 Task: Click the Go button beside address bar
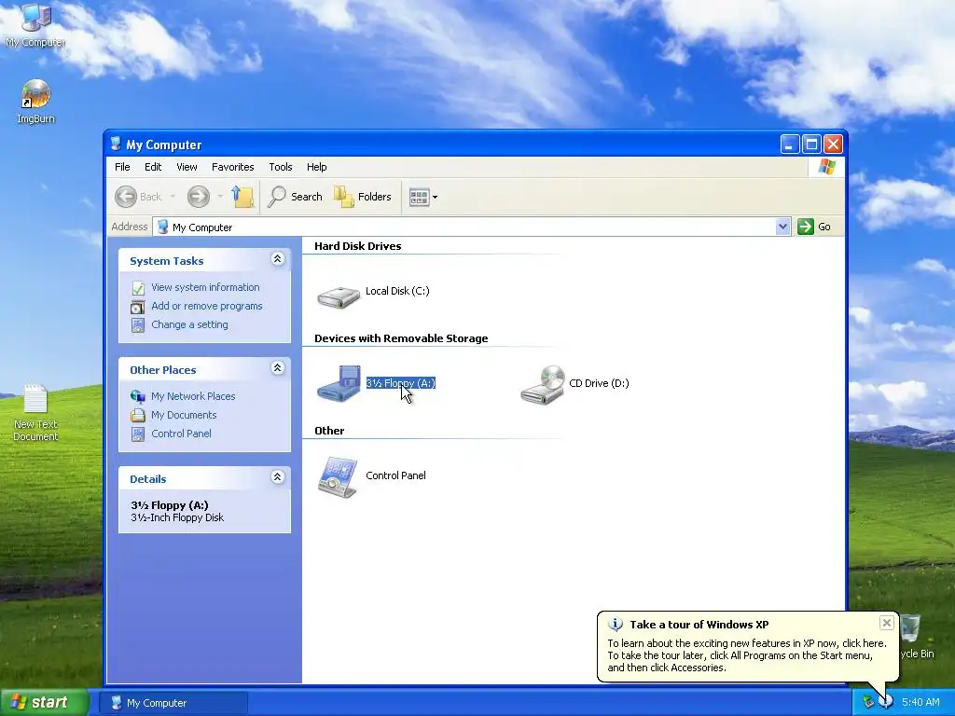[814, 227]
